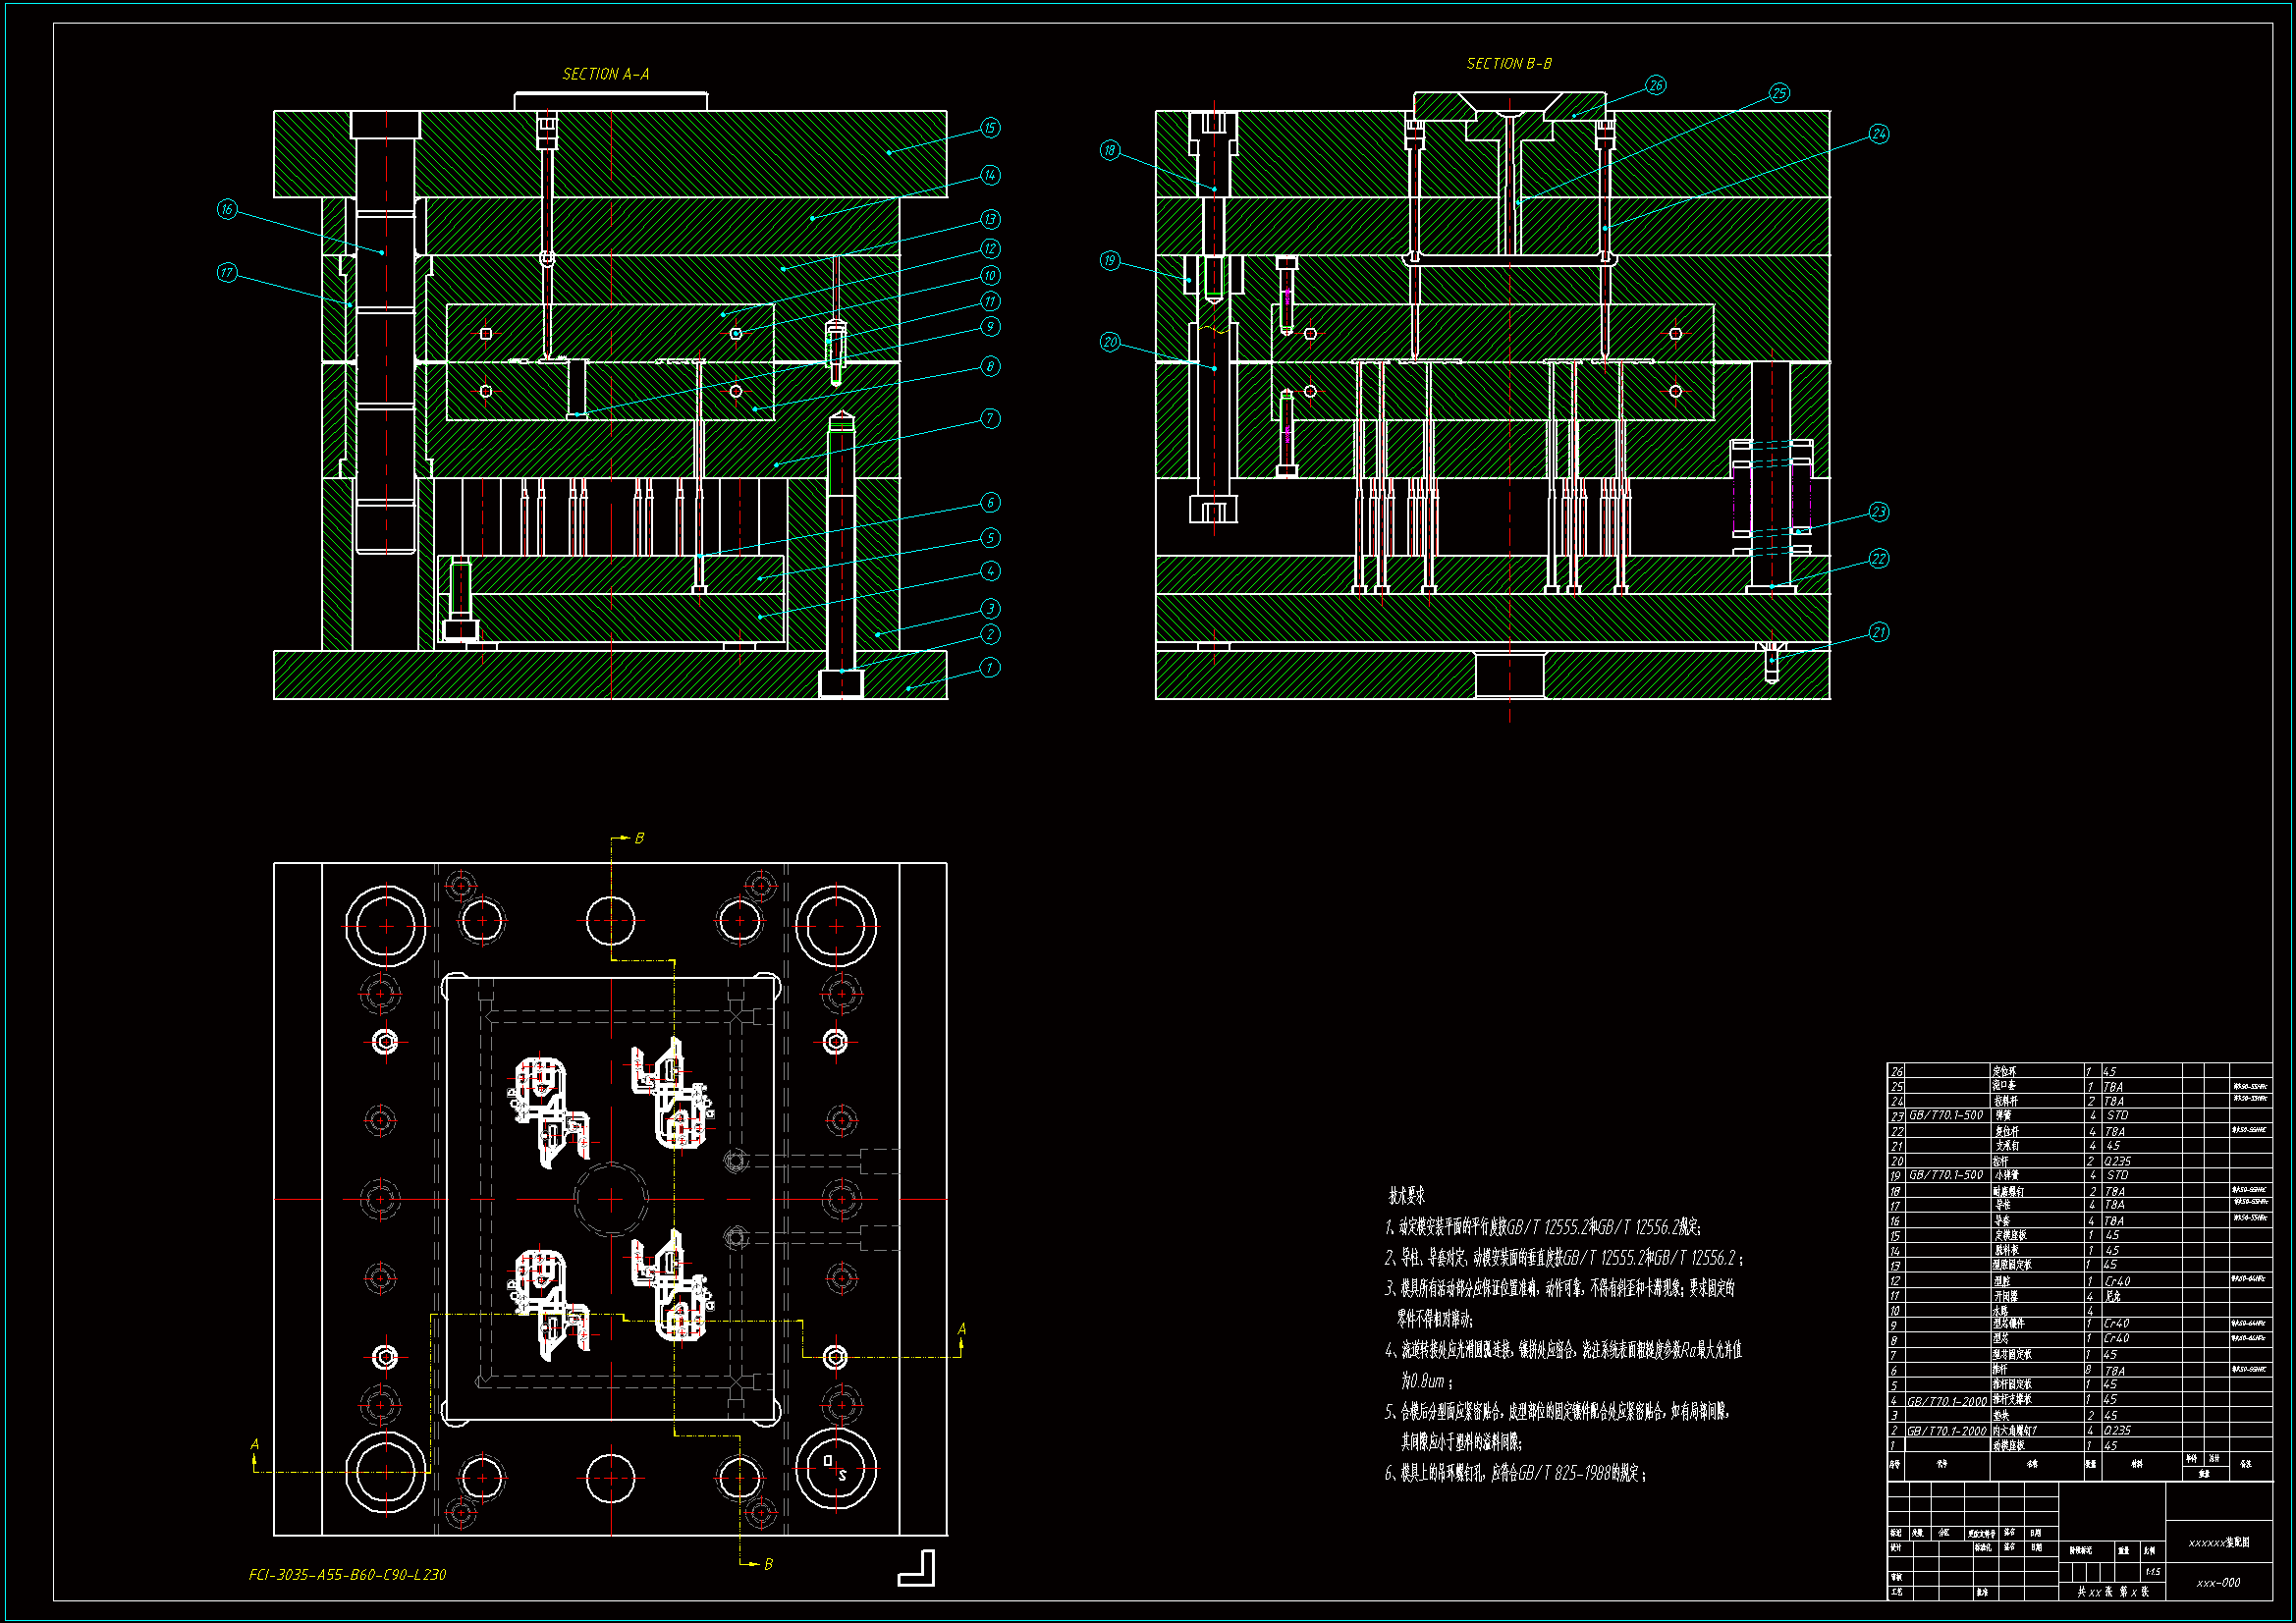This screenshot has width=2296, height=1623.
Task: Select part balloon number 23
Action: [x=1879, y=512]
